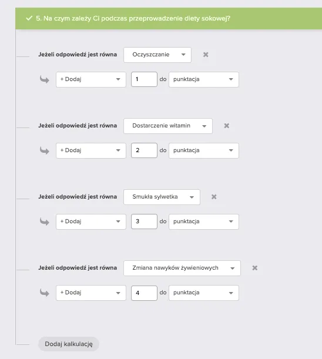322x359 pixels.
Task: Click the arrow icon beside the value 4 row
Action: click(45, 293)
